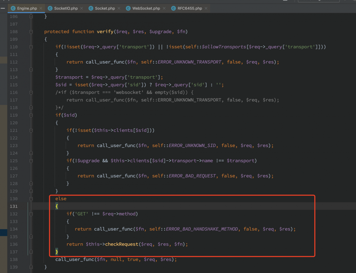356x273 pixels.
Task: Click the $transport variable assignment on line 114
Action: click(69, 77)
